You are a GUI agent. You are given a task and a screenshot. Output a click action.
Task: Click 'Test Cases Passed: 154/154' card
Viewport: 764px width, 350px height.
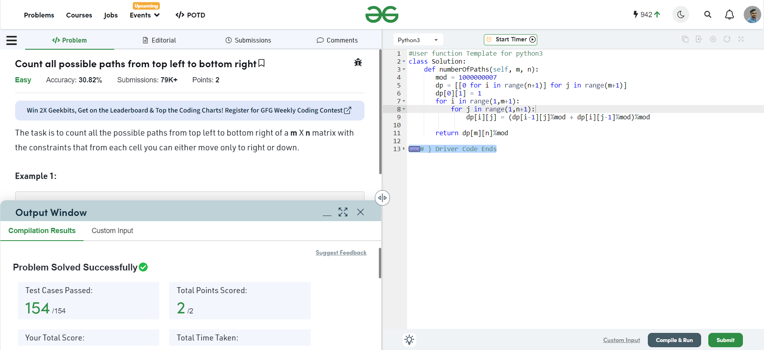[88, 301]
